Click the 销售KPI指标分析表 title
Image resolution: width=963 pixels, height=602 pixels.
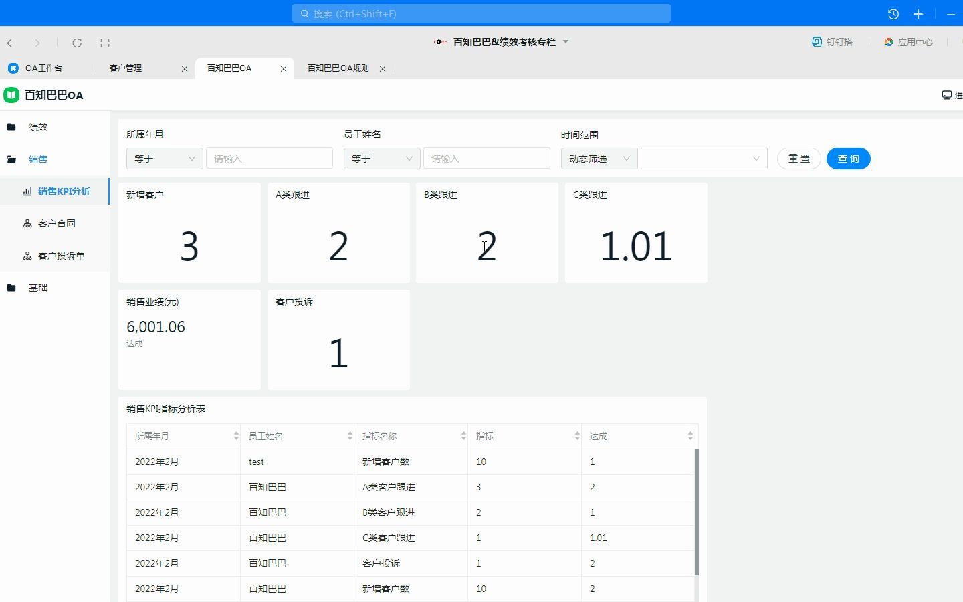166,409
